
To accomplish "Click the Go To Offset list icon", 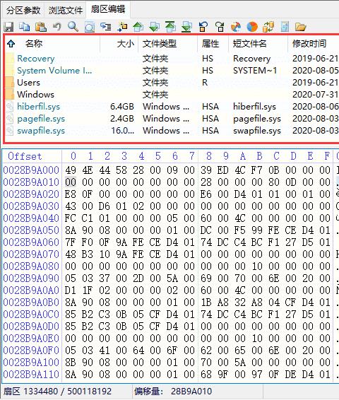I will click(x=105, y=27).
